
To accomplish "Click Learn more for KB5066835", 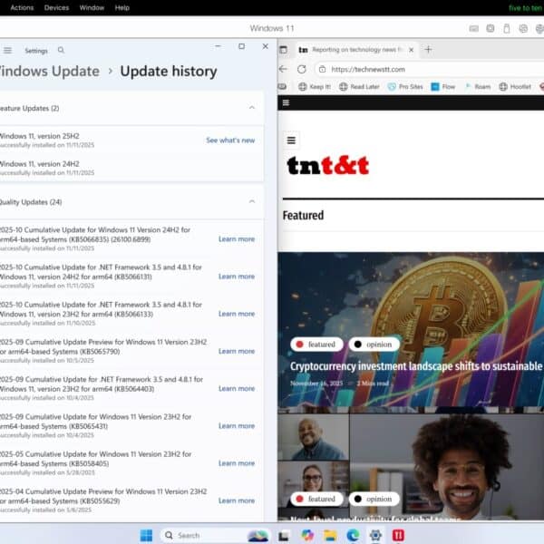I will [237, 239].
